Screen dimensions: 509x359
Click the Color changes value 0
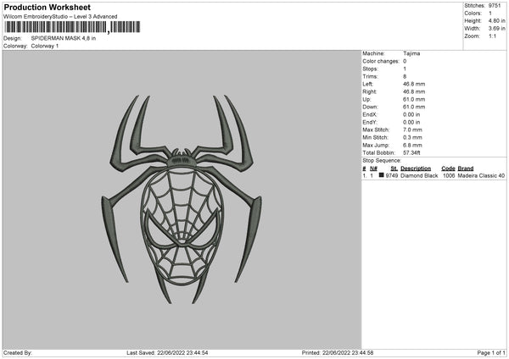coord(405,61)
